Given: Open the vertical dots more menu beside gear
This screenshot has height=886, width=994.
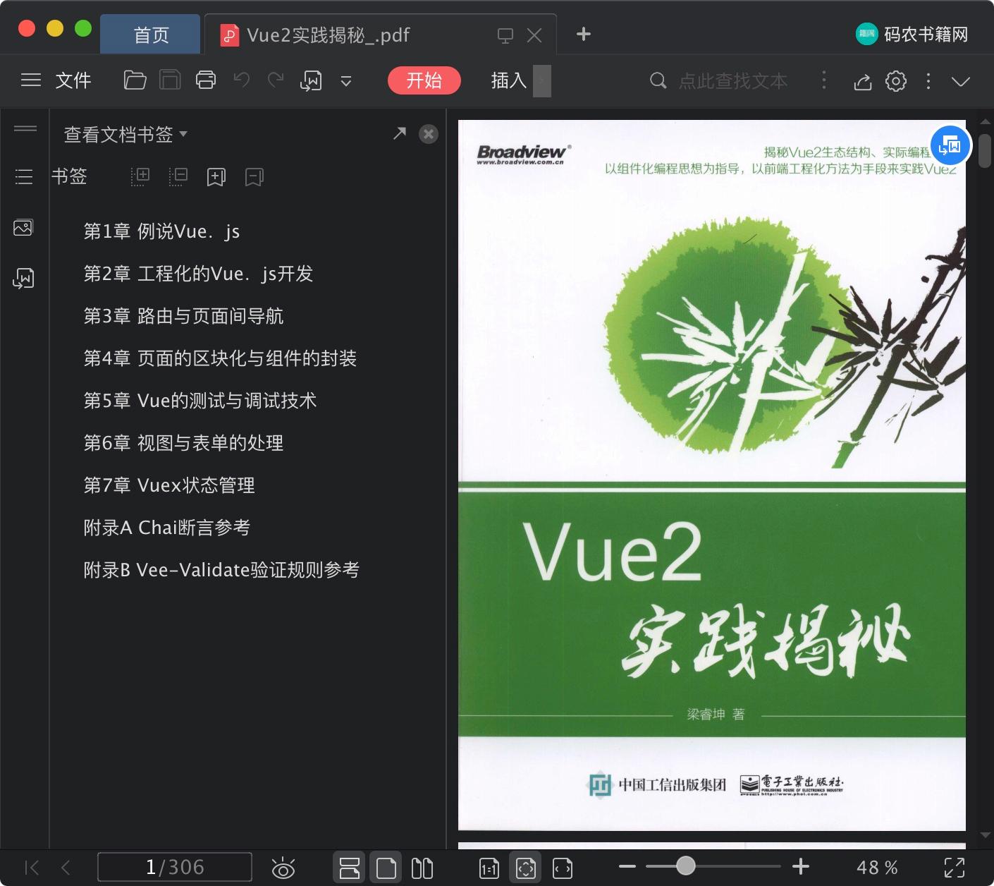Looking at the screenshot, I should coord(928,81).
